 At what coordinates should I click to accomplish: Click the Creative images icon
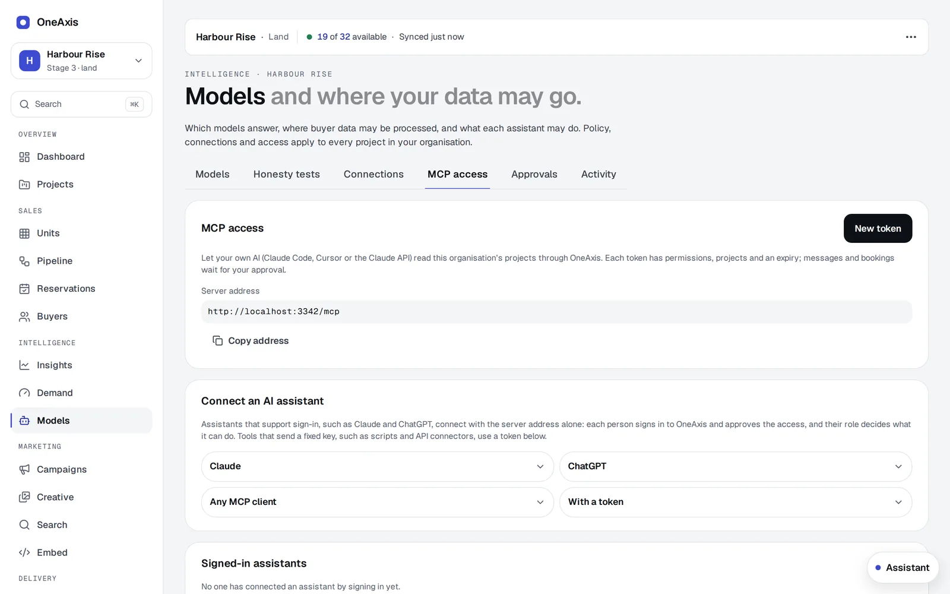click(x=24, y=497)
